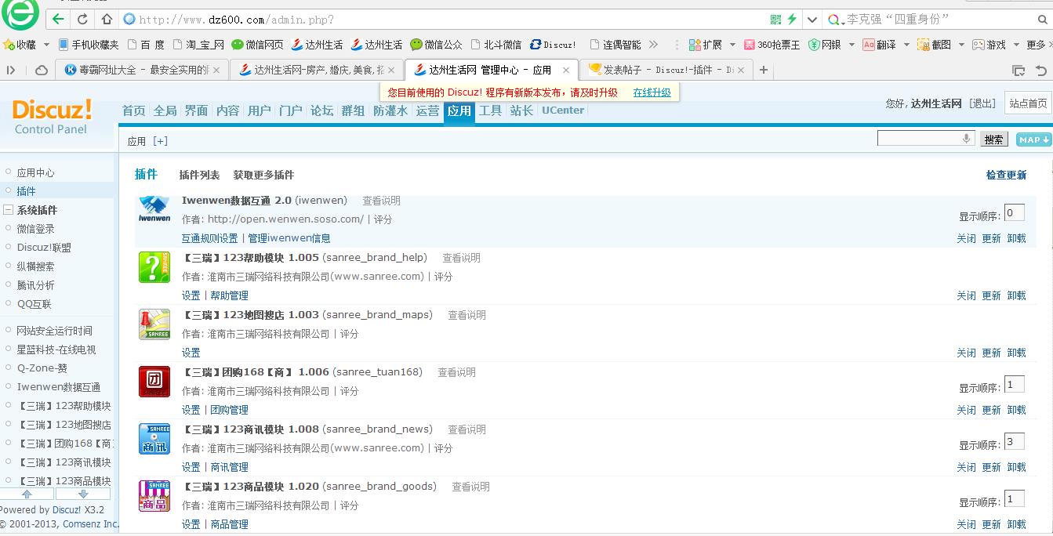The width and height of the screenshot is (1053, 536).
Task: Switch to 发表帖子 Discuz! browser tab
Action: coord(666,70)
